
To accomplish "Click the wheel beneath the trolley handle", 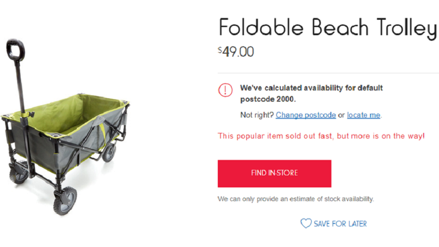I will coord(19,172).
